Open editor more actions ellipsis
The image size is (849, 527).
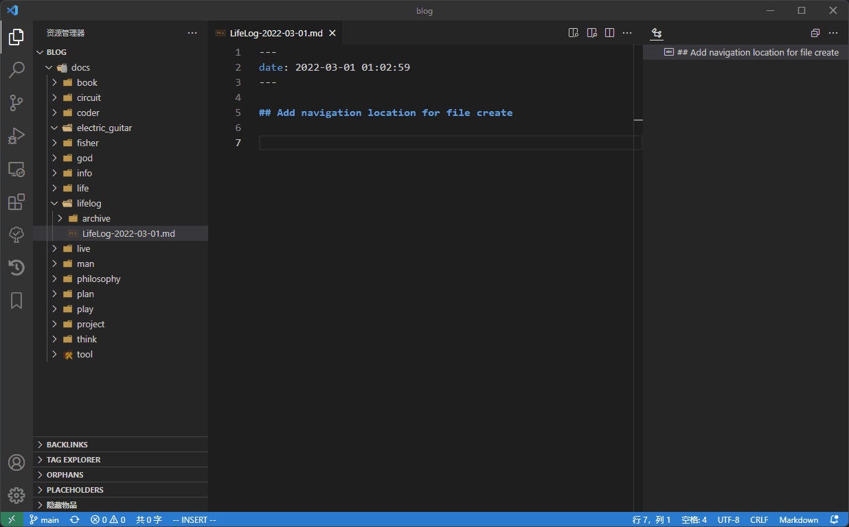tap(627, 33)
